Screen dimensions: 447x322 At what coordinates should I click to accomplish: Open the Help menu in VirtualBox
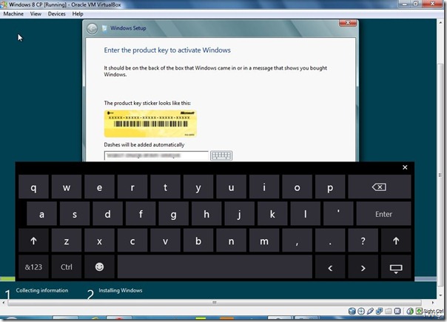pos(78,13)
